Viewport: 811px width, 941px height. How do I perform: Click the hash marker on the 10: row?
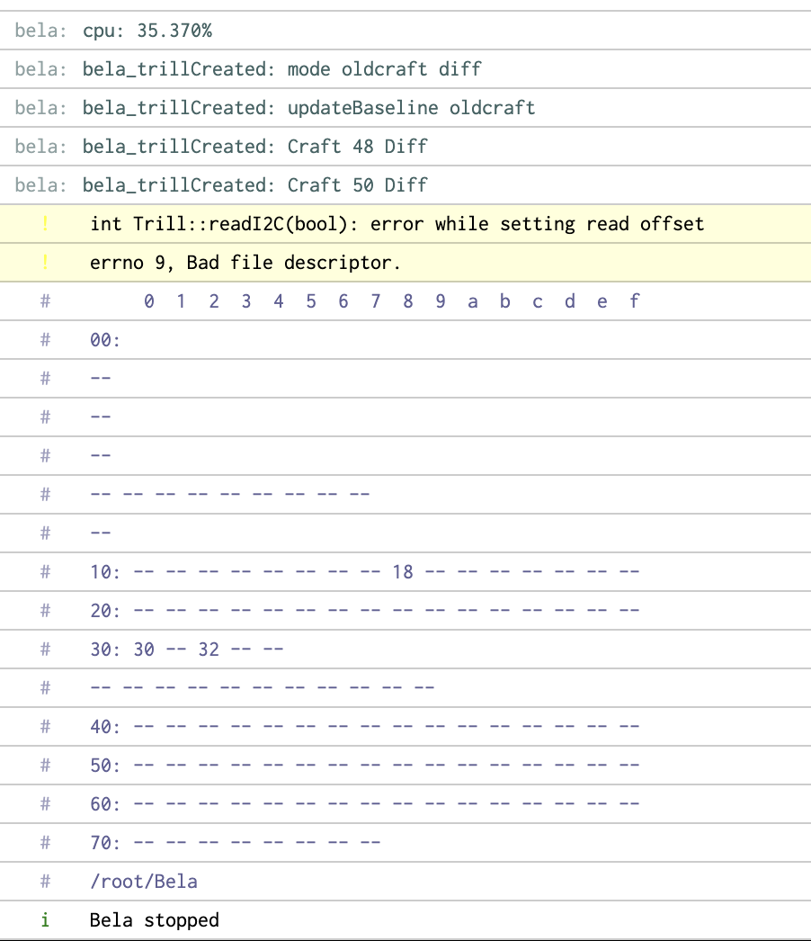click(44, 571)
